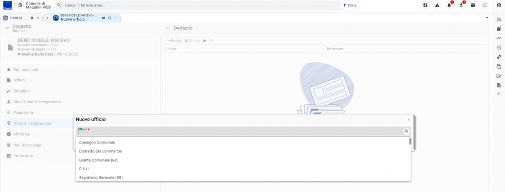Open the mail envelope icon

click(473, 5)
